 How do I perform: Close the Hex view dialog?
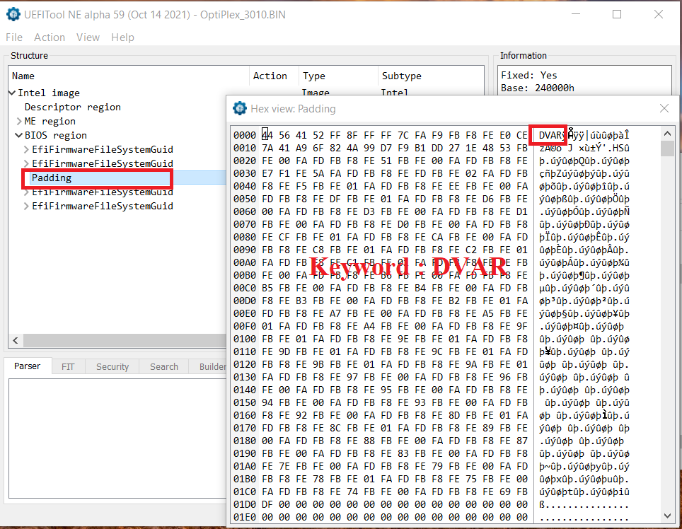pos(664,108)
